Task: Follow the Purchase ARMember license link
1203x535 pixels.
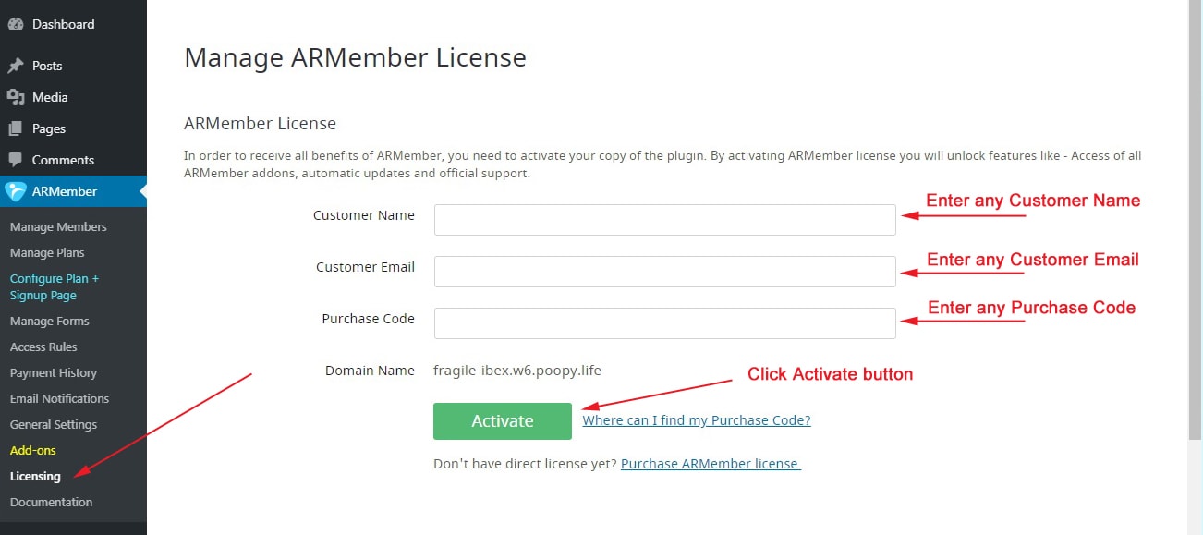Action: coord(711,464)
